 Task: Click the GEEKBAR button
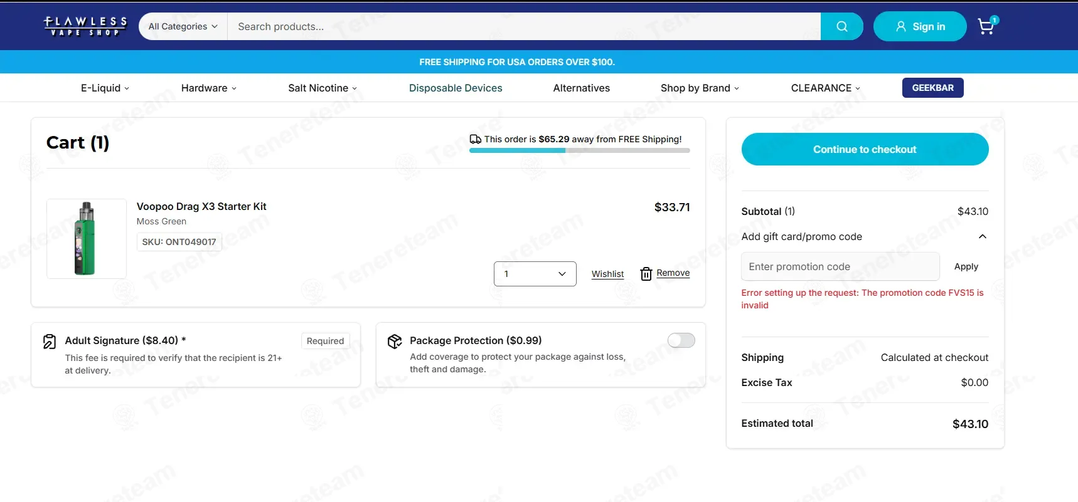click(932, 88)
